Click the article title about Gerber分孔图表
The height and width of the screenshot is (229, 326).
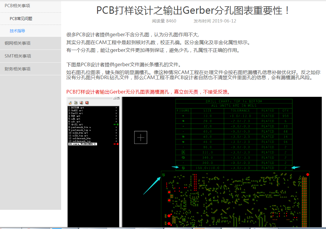pyautogui.click(x=193, y=10)
